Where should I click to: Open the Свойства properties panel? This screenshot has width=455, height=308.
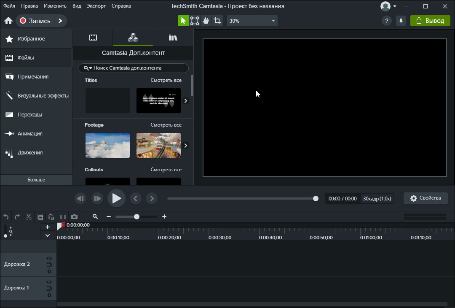point(426,198)
